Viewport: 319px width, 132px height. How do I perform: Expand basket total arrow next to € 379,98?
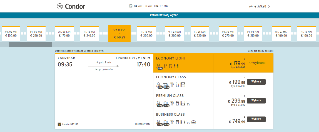click(269, 6)
